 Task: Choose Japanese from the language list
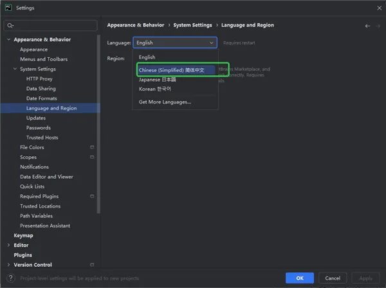(158, 79)
